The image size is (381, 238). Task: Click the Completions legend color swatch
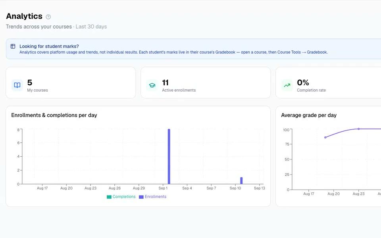coord(109,197)
